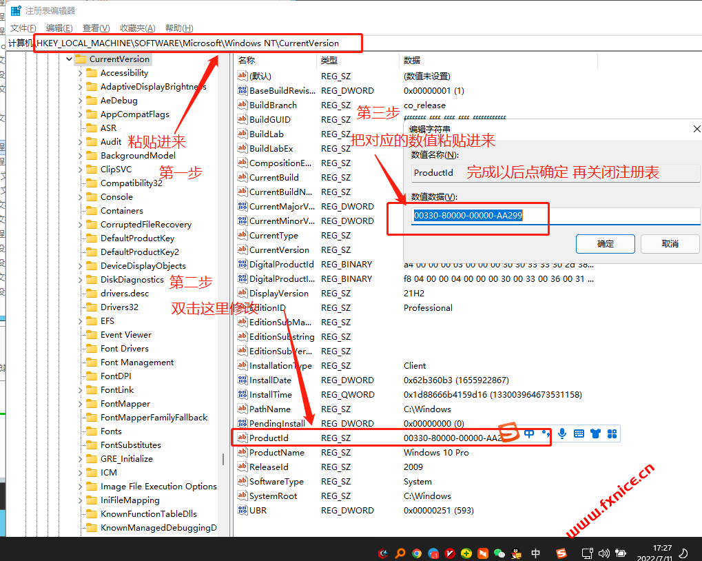This screenshot has height=561, width=702.
Task: Click the Sogou logo on the floating IME bar
Action: click(509, 432)
